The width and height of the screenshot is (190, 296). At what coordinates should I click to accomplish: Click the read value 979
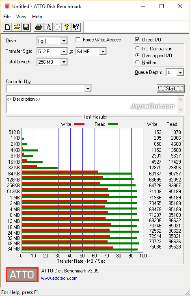[177, 132]
